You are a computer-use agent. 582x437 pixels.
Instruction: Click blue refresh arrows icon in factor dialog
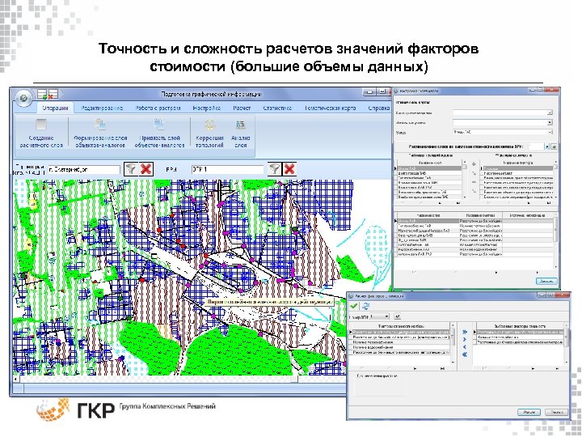point(365,306)
